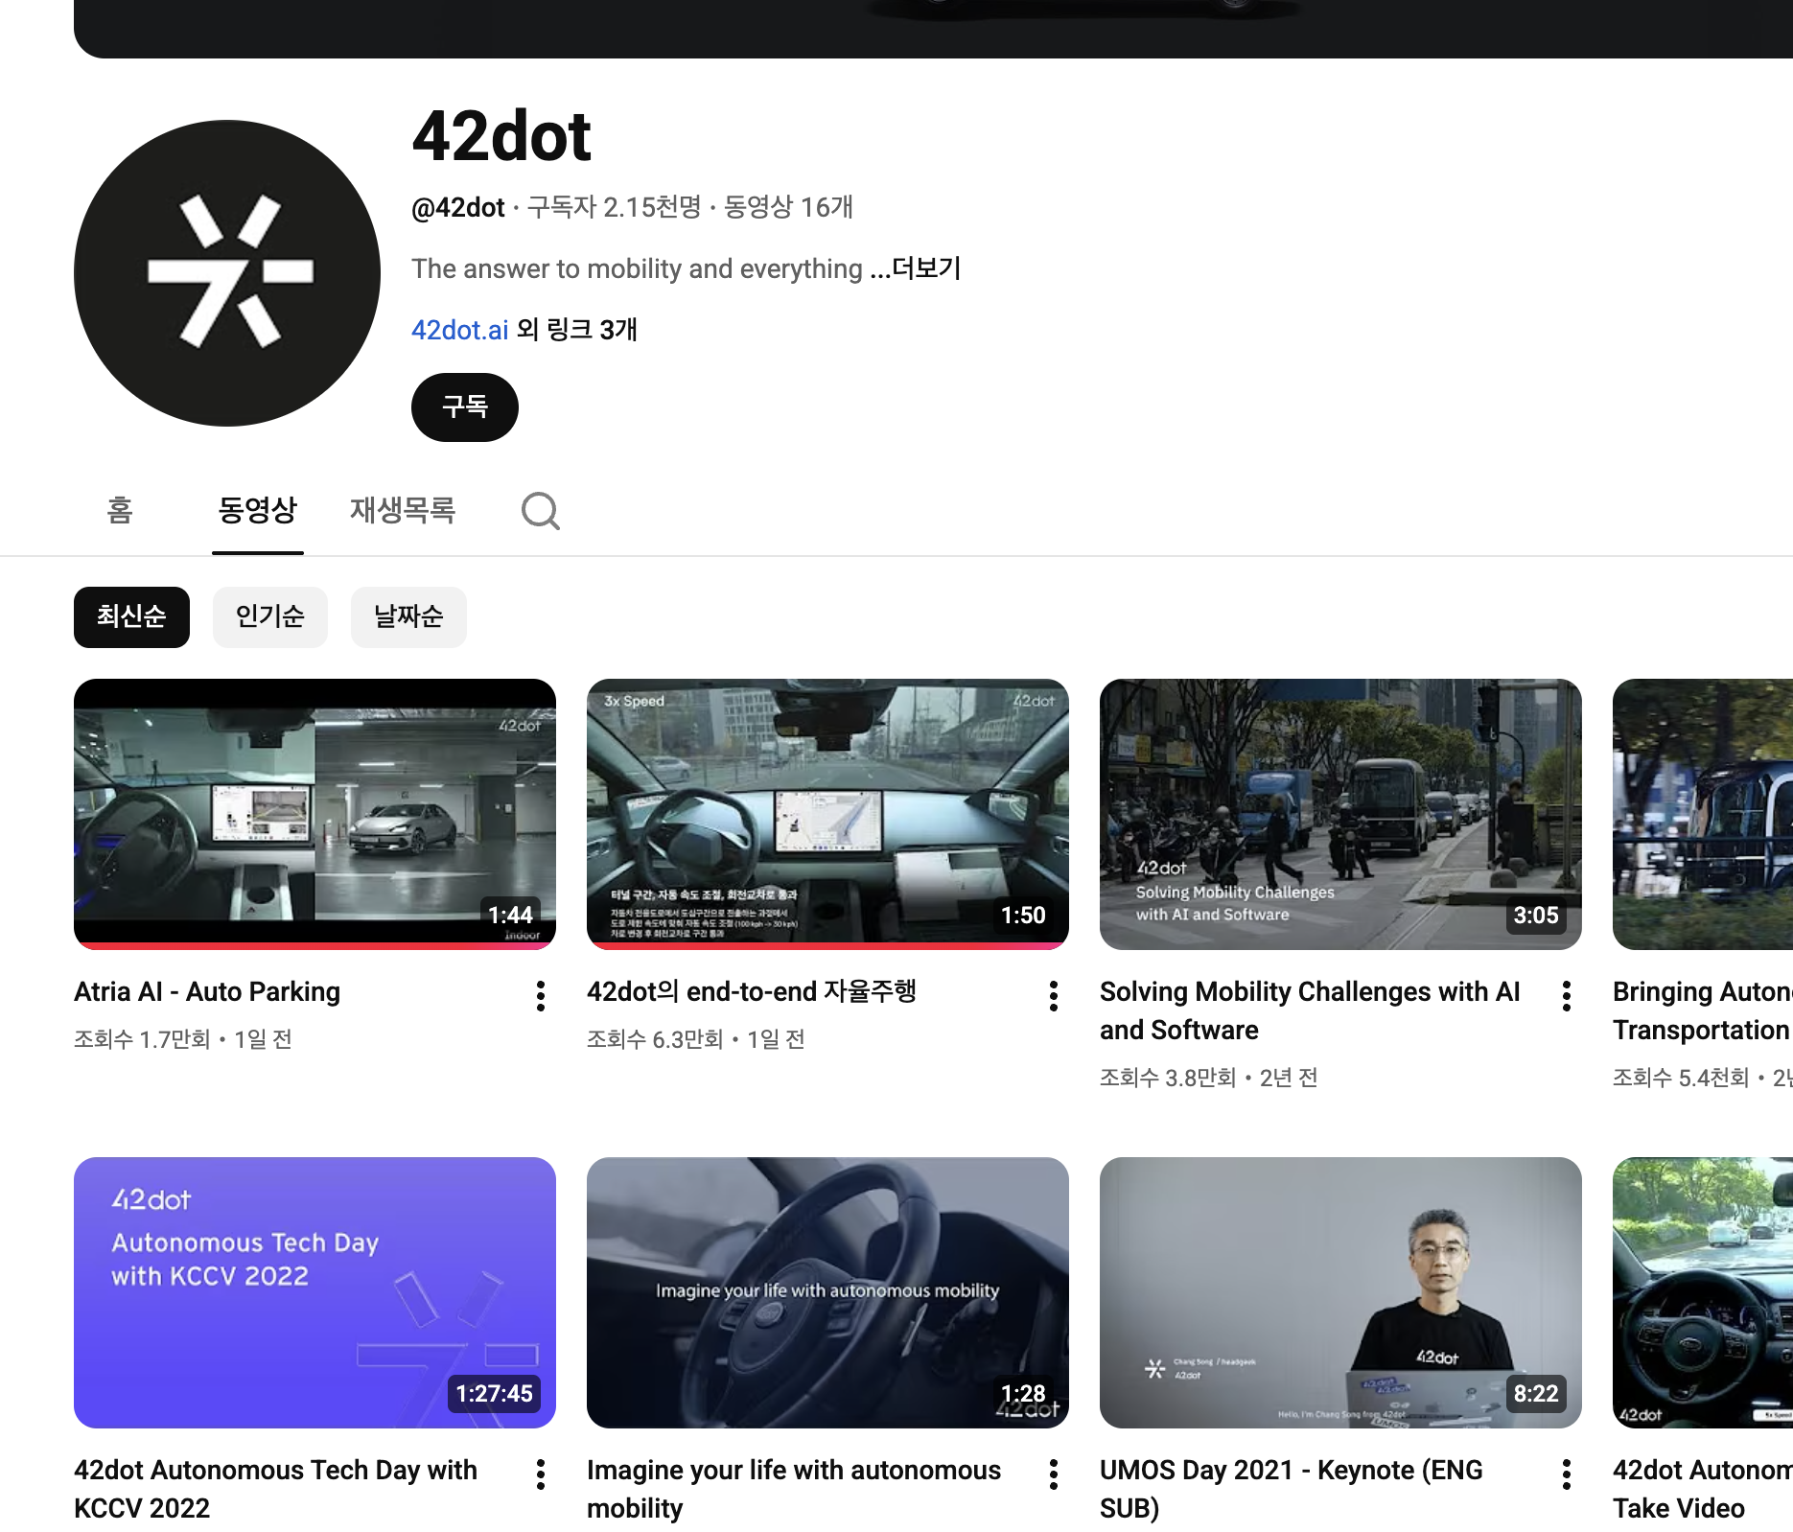Select the 동영상 tab
Viewport: 1793px width, 1532px height.
pos(258,510)
